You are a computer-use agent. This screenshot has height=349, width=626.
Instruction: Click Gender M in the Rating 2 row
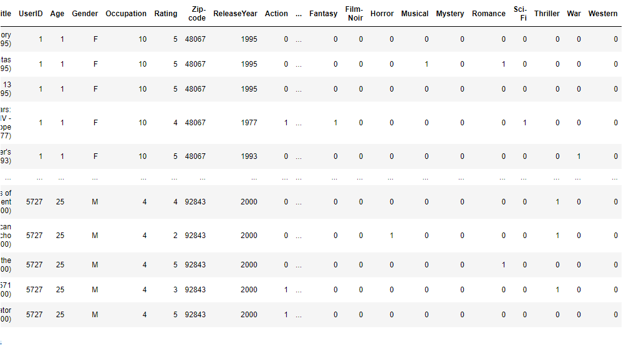point(95,236)
